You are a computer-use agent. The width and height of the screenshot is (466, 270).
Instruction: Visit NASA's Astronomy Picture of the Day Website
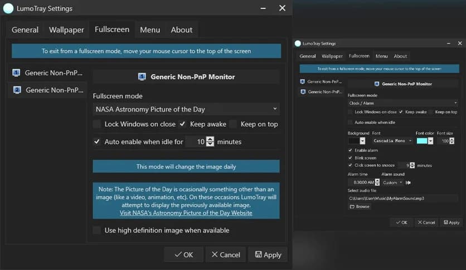pos(186,213)
